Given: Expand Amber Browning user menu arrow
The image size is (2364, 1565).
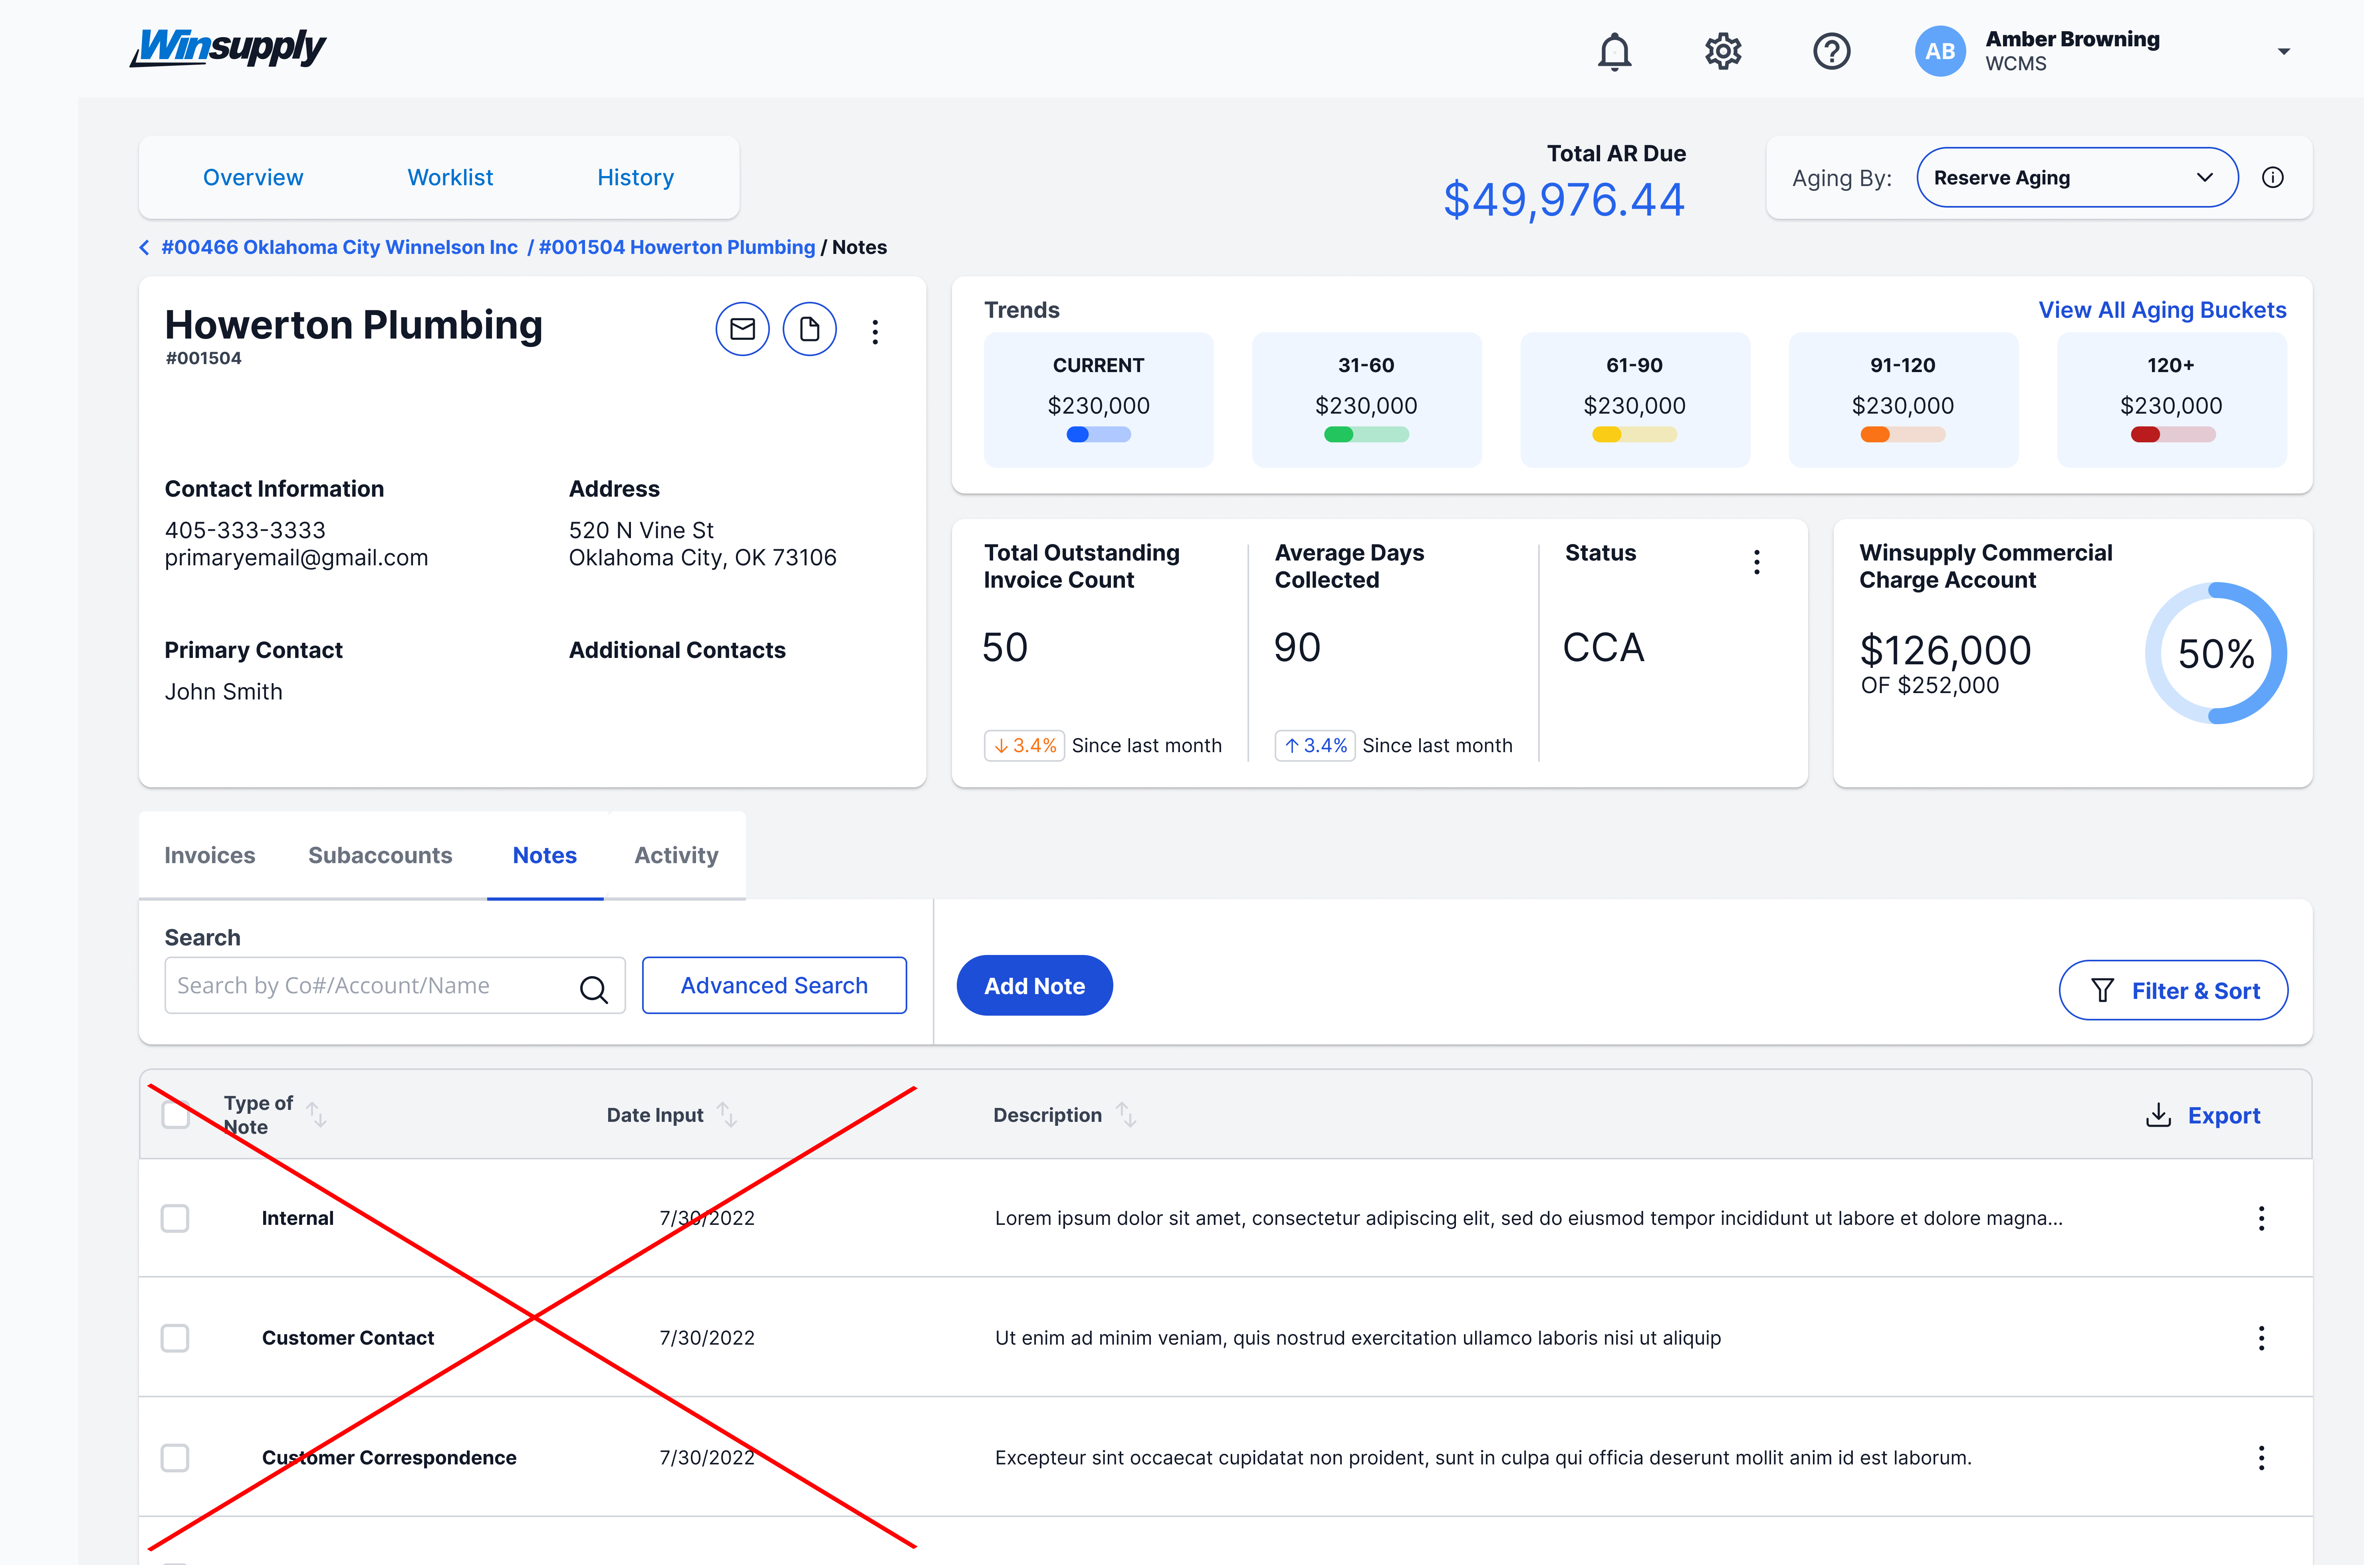Looking at the screenshot, I should click(2283, 52).
